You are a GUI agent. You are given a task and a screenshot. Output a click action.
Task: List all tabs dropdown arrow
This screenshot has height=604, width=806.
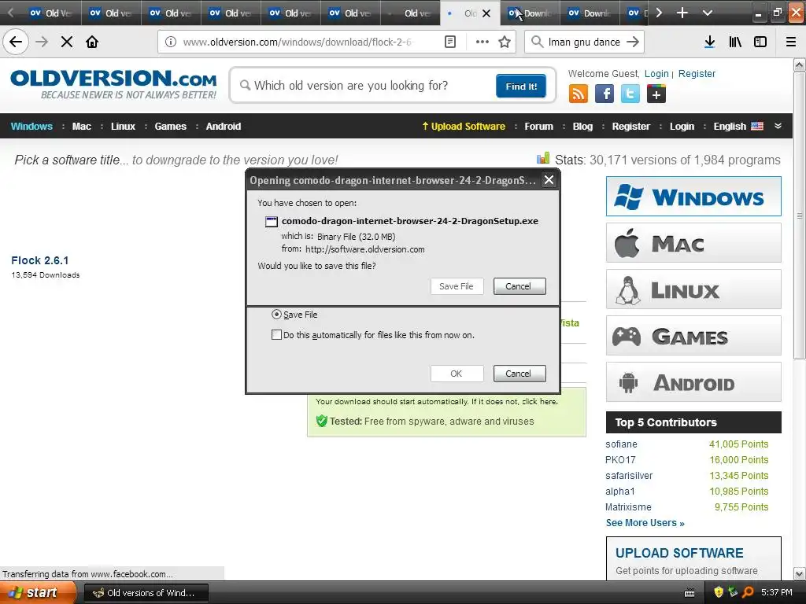tap(708, 13)
